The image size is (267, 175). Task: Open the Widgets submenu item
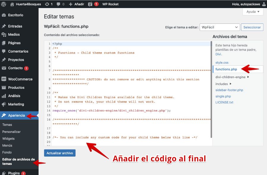[x=8, y=139]
